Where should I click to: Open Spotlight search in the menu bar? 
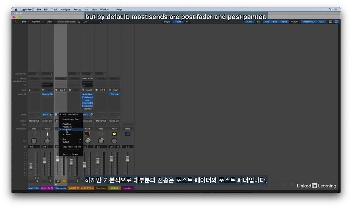[x=330, y=9]
